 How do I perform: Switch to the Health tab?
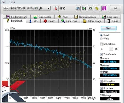49,21
